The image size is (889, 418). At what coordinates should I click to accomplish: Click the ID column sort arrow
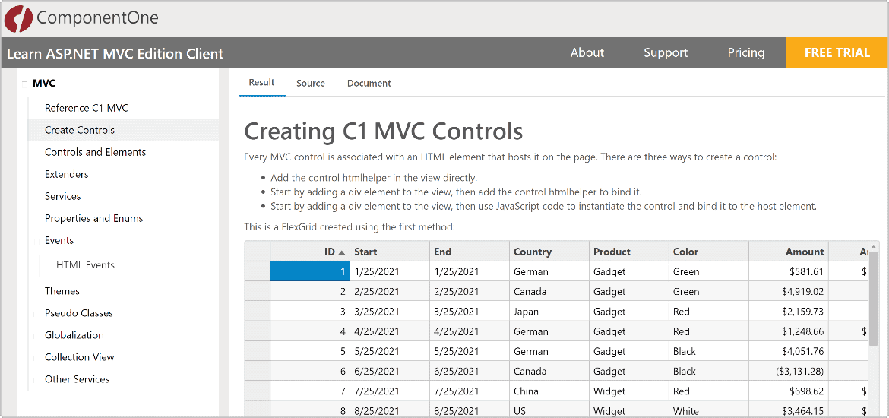[x=342, y=252]
